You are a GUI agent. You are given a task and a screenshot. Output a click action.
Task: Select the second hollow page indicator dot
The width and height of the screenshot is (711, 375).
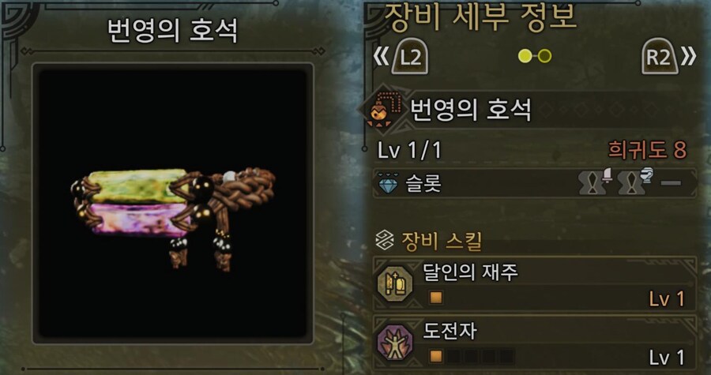pyautogui.click(x=544, y=56)
